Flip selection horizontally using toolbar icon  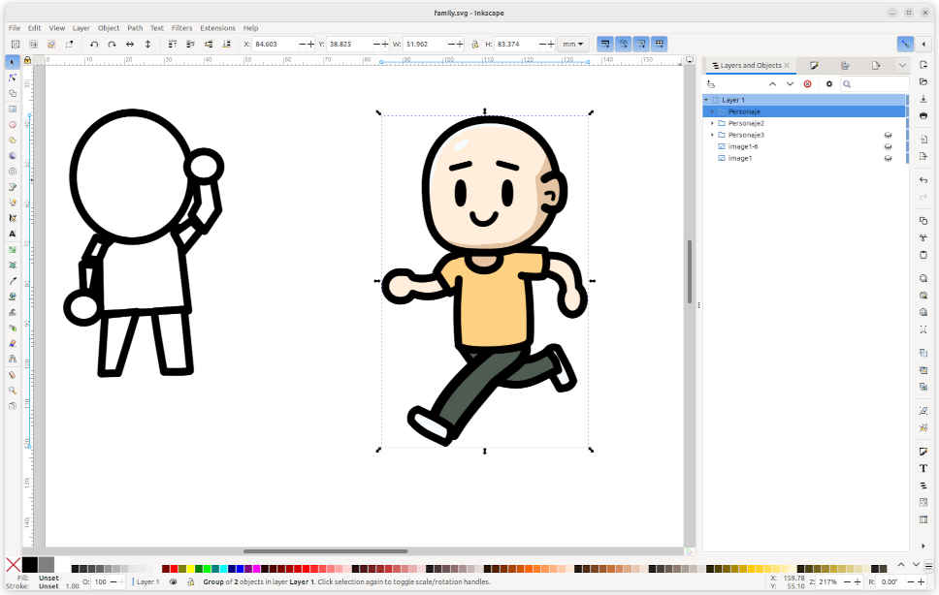click(130, 44)
